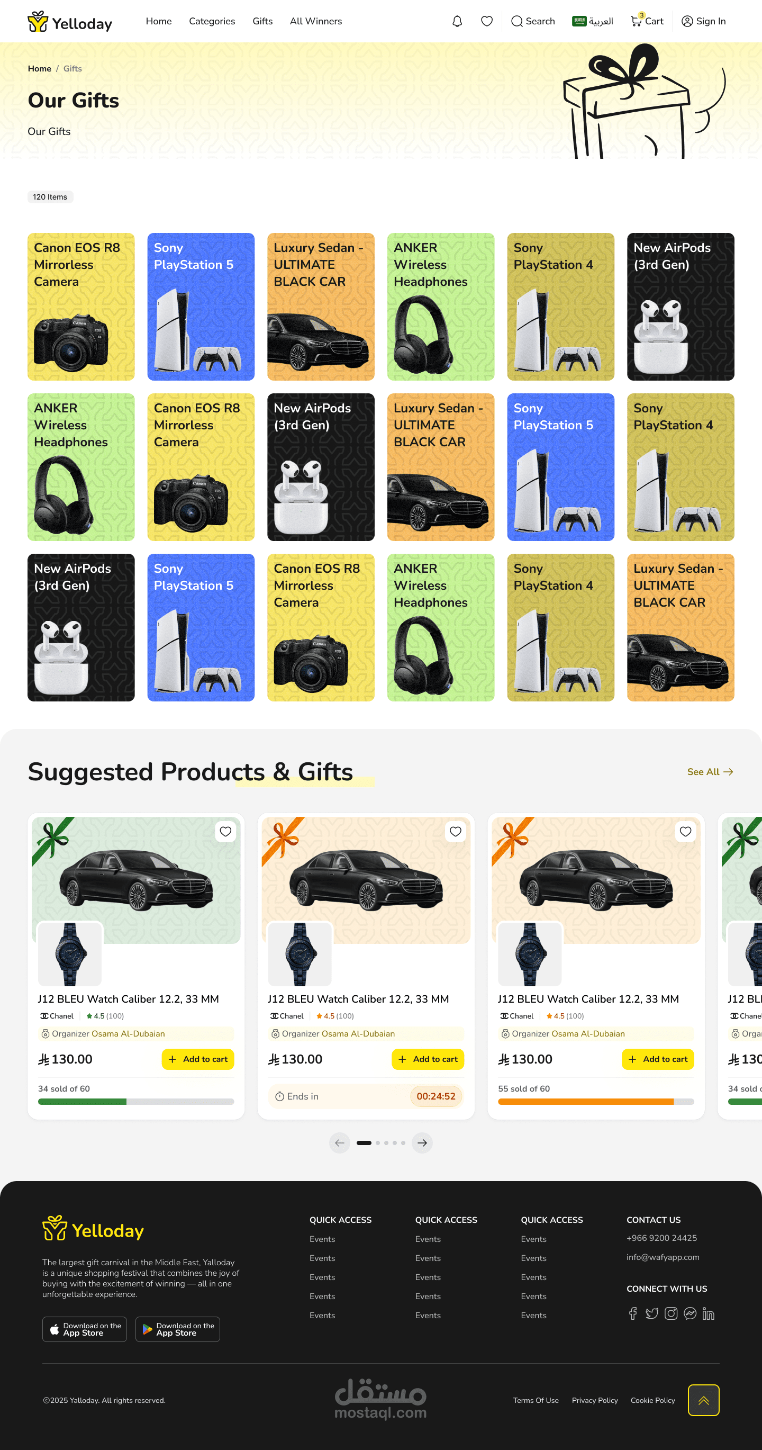Open the LinkedIn social icon
This screenshot has width=762, height=1450.
(x=709, y=1314)
